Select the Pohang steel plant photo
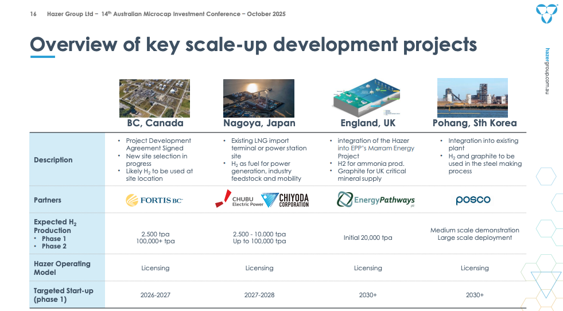 [474, 98]
